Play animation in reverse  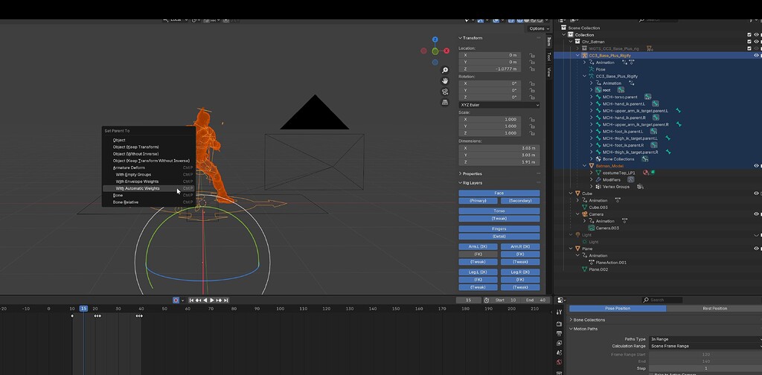(x=205, y=300)
